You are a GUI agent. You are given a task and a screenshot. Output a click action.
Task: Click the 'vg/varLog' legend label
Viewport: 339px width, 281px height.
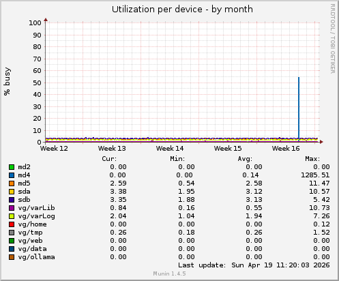coord(36,216)
